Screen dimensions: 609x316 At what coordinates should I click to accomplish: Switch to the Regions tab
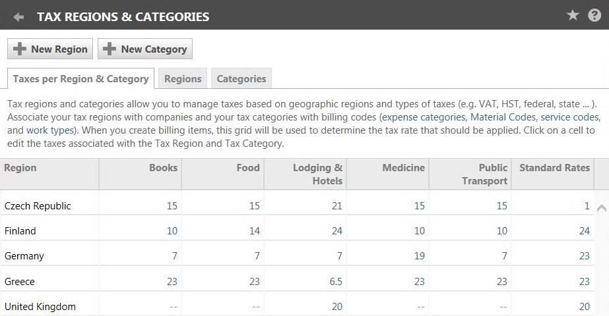tap(183, 78)
